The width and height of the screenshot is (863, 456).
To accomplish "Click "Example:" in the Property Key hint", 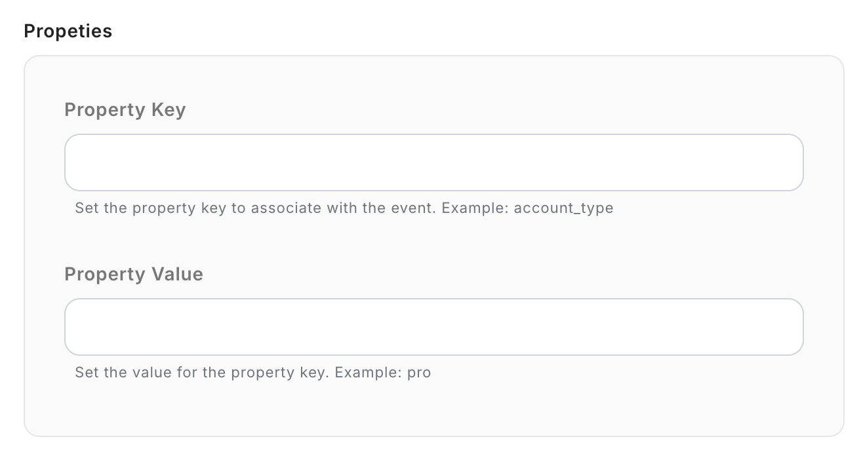I will pyautogui.click(x=475, y=208).
